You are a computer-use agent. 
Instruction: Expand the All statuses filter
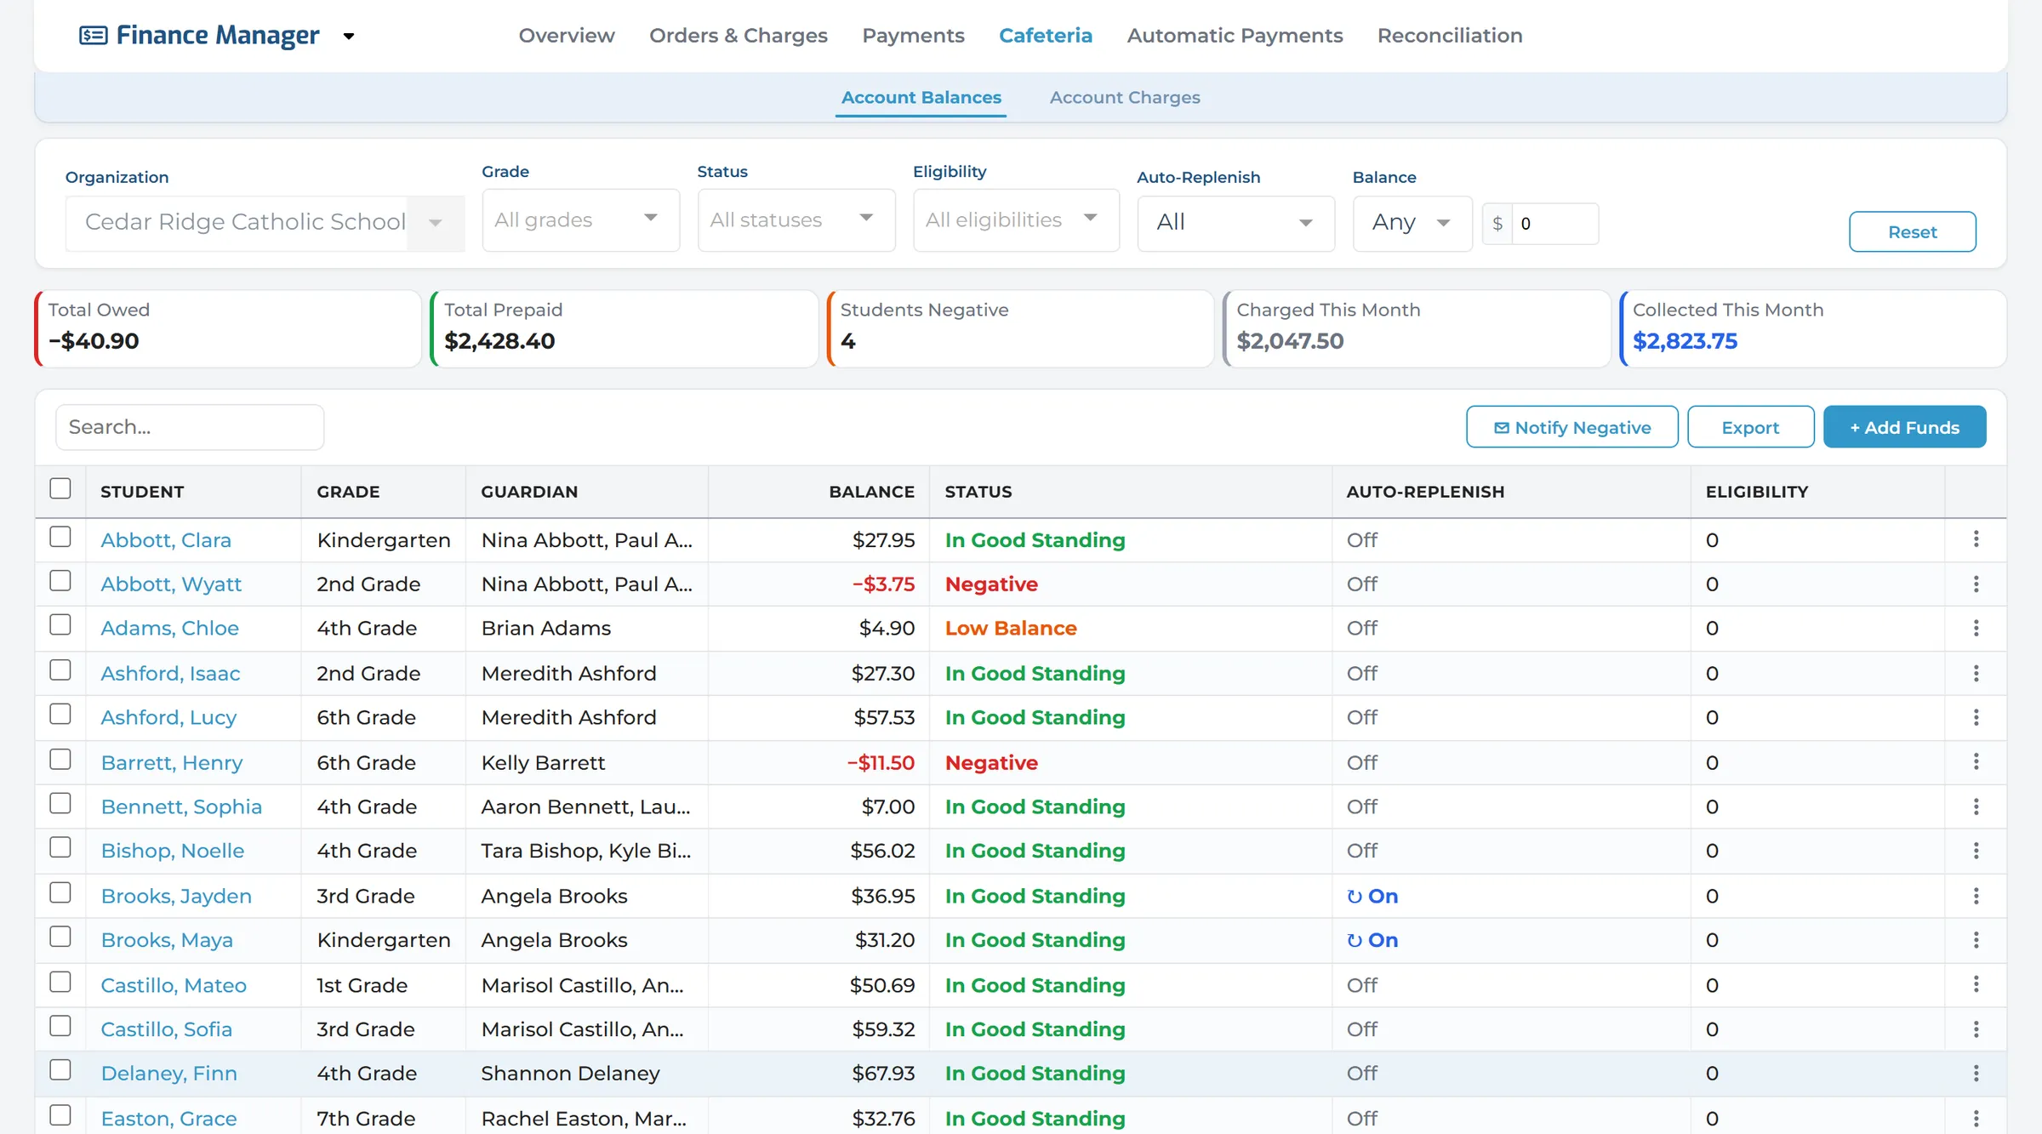tap(796, 220)
